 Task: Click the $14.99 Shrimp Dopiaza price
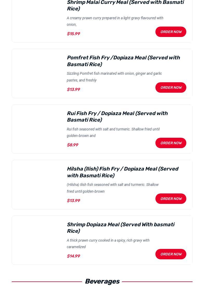click(x=73, y=256)
